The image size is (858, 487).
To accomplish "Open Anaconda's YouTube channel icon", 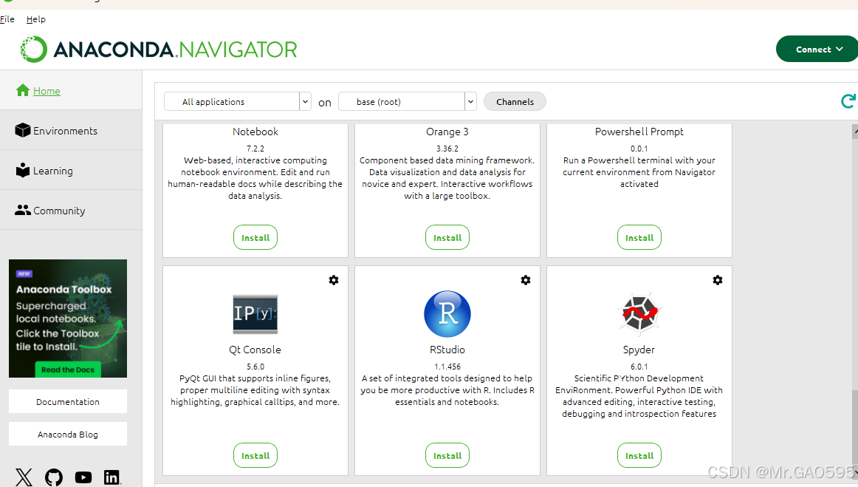I will tap(83, 477).
